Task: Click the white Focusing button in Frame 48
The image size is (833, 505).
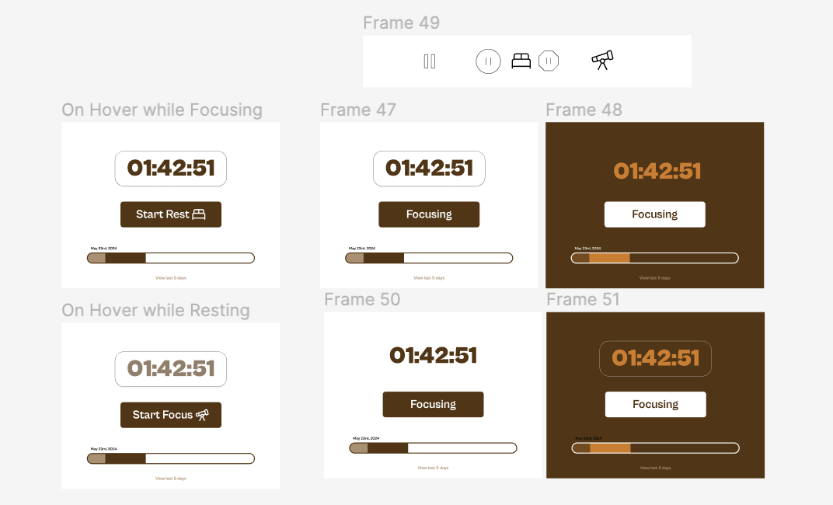Action: tap(654, 214)
